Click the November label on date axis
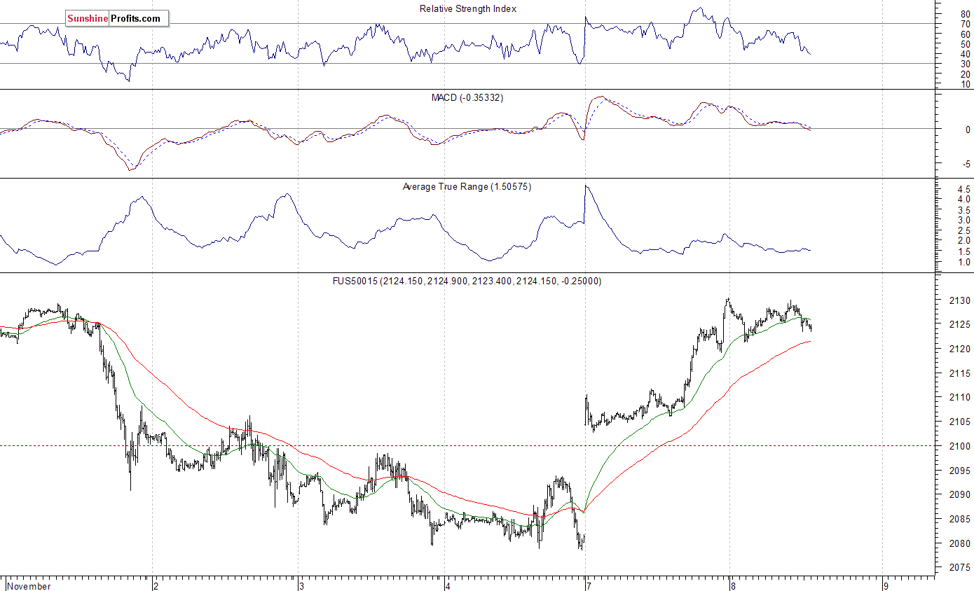This screenshot has width=974, height=591. [x=29, y=586]
